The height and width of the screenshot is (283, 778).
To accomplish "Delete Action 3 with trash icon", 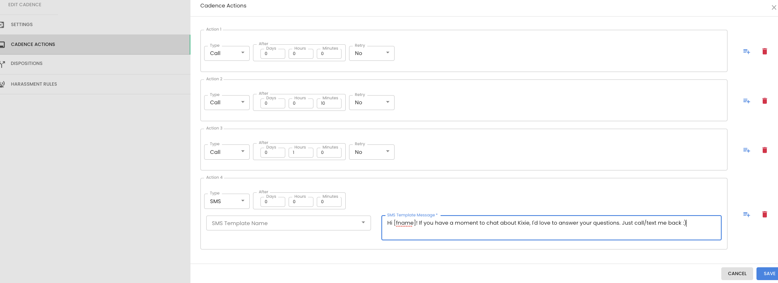I will pyautogui.click(x=765, y=150).
